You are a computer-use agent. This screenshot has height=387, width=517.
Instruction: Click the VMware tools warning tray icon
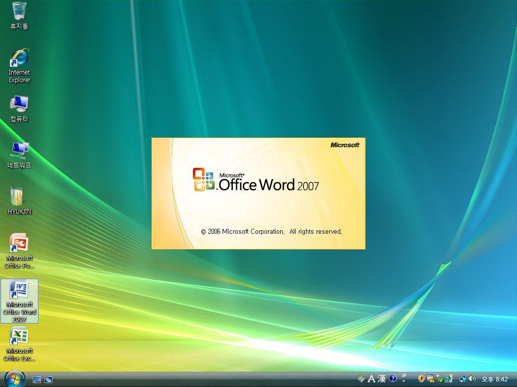[430, 379]
